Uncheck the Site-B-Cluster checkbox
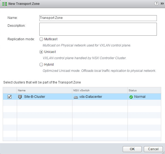 (9, 97)
